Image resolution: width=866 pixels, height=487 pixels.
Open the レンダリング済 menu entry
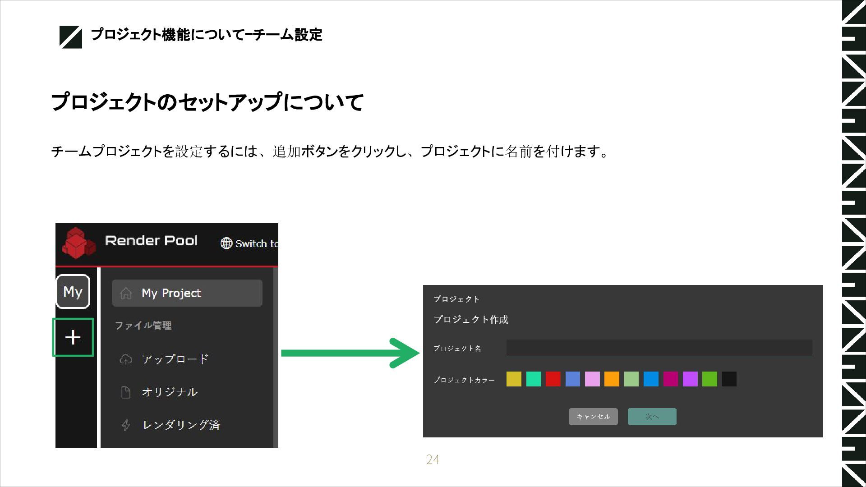(181, 425)
